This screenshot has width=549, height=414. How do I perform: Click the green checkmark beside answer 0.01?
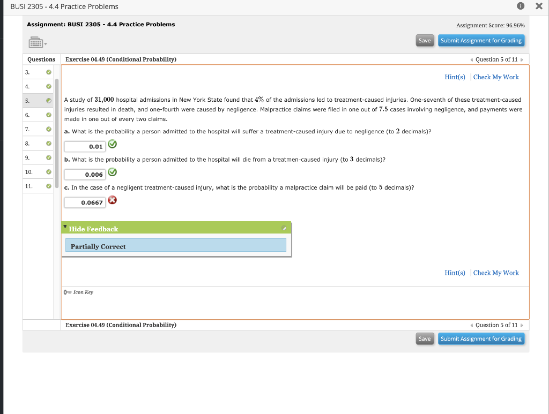[x=112, y=144]
